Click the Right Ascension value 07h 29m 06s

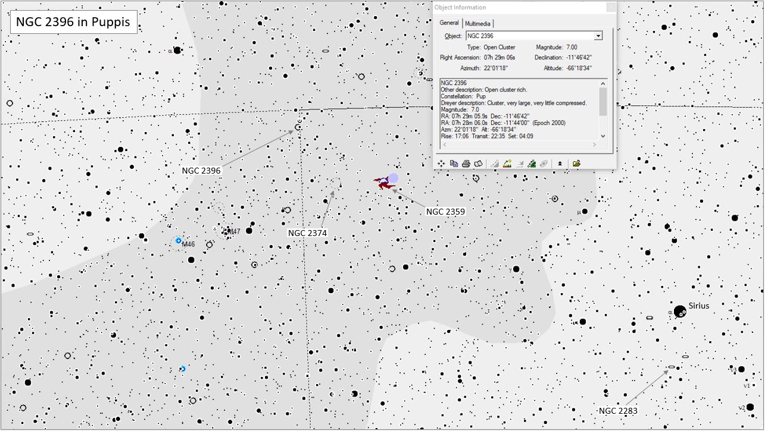click(499, 58)
